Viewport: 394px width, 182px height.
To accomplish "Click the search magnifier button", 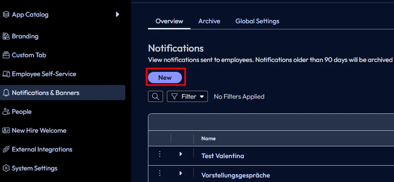I will 156,96.
